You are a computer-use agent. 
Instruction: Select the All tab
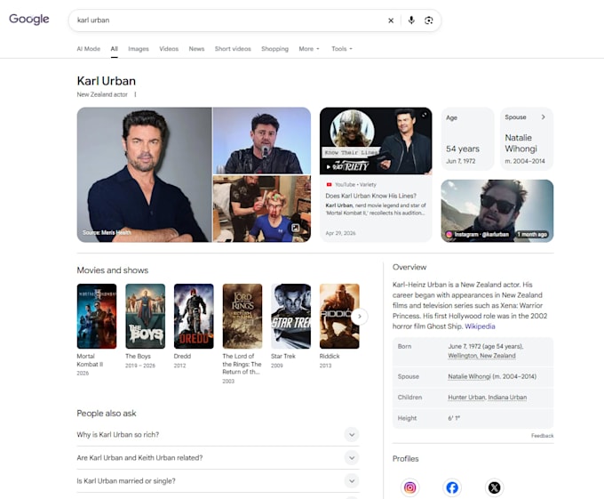point(114,49)
